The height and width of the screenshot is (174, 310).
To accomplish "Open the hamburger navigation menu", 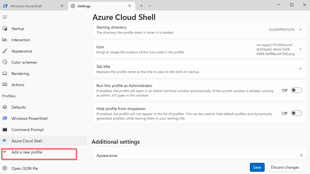I will point(5,17).
